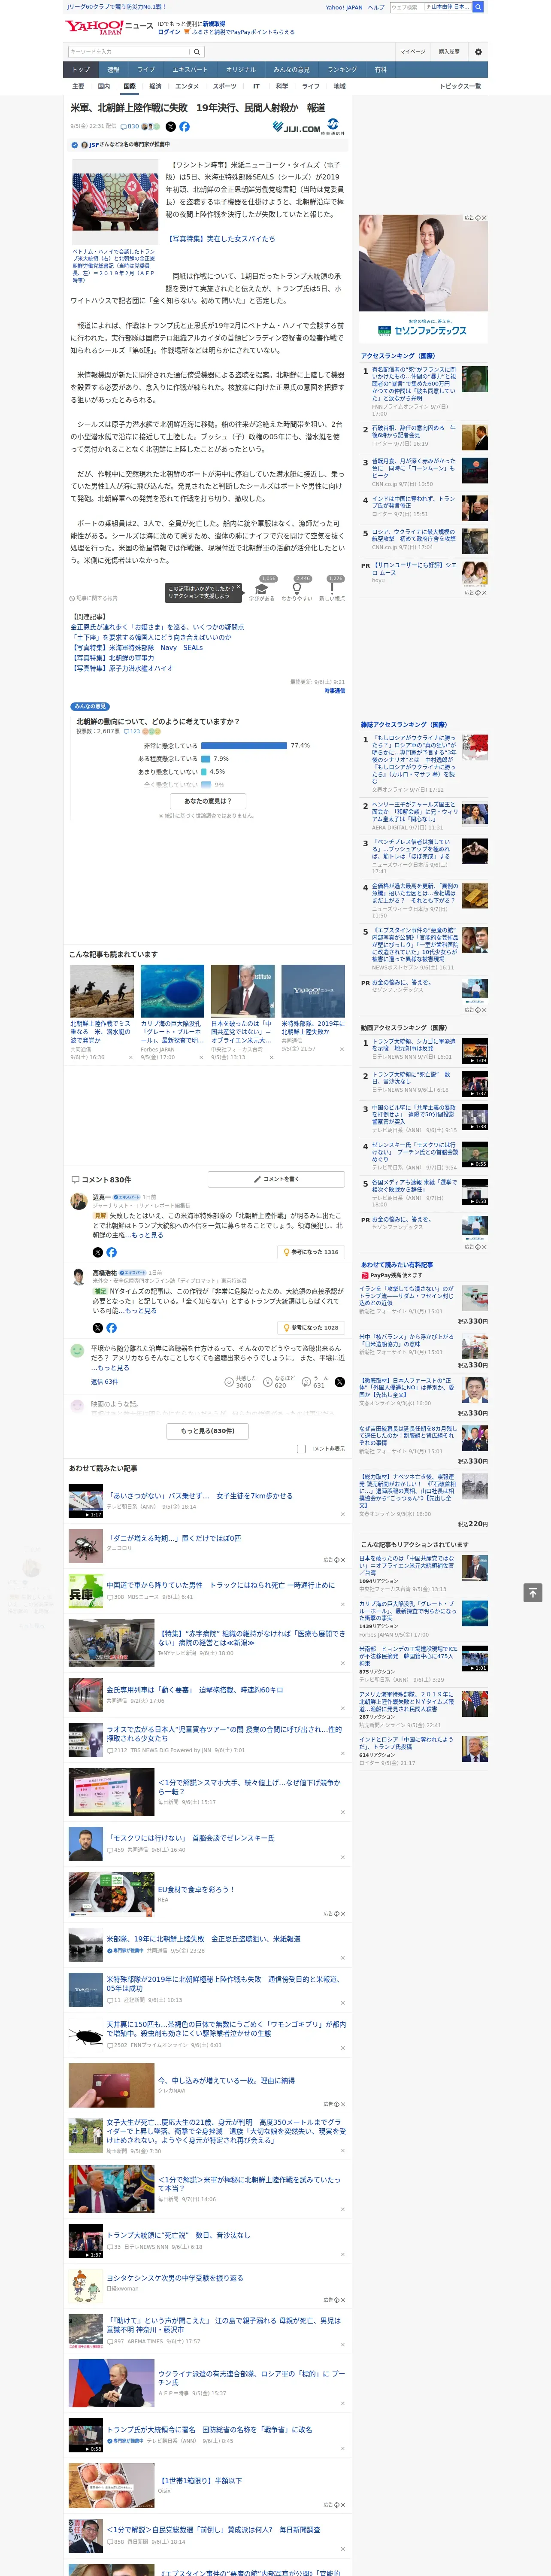Share the article on Facebook
This screenshot has width=551, height=2576.
click(x=184, y=127)
